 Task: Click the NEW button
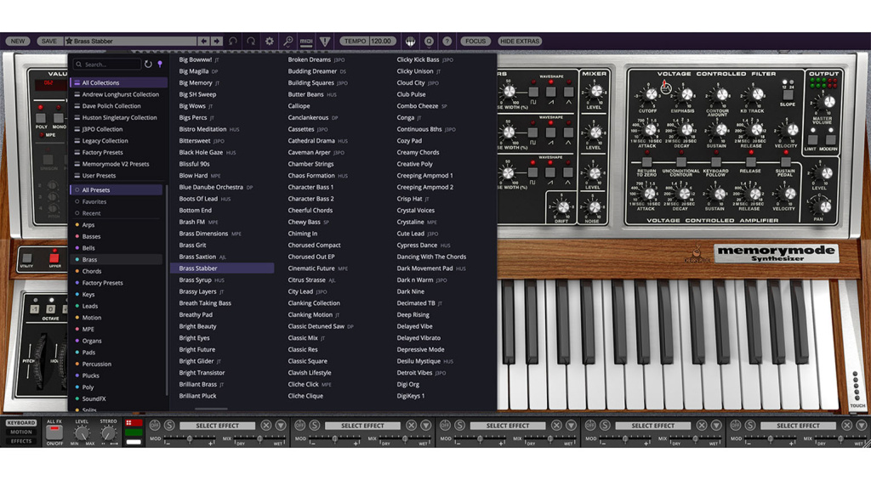click(18, 41)
